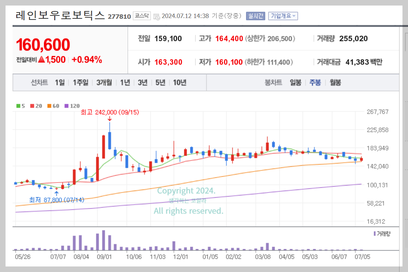Screen dimensions: 408x272
Task: Click the high price value 164,400
Action: (229, 39)
